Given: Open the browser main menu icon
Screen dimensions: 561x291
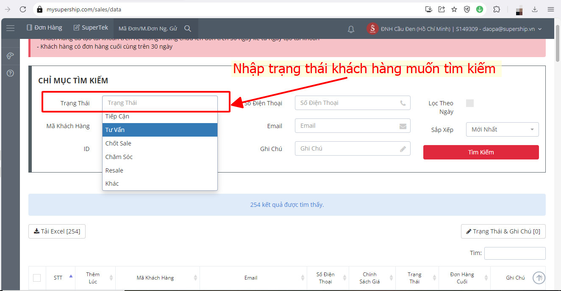Looking at the screenshot, I should click(551, 9).
